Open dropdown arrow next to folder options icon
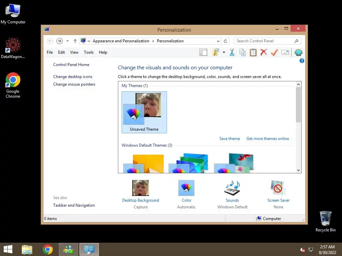This screenshot has height=256, width=342. pos(224,52)
